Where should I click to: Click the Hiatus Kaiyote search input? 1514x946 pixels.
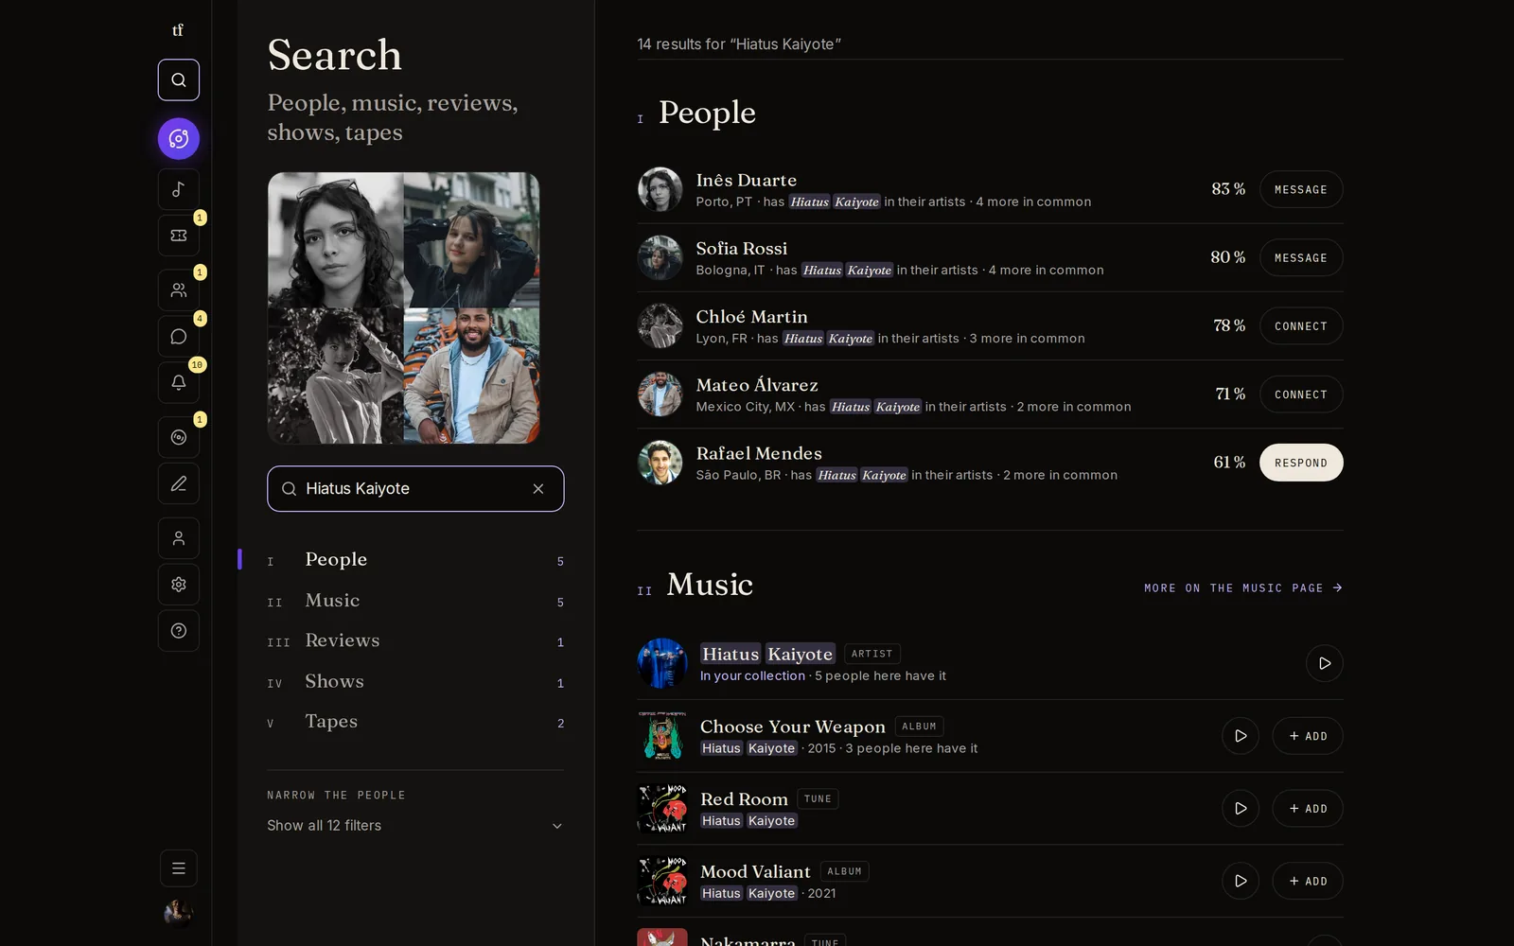click(x=415, y=489)
